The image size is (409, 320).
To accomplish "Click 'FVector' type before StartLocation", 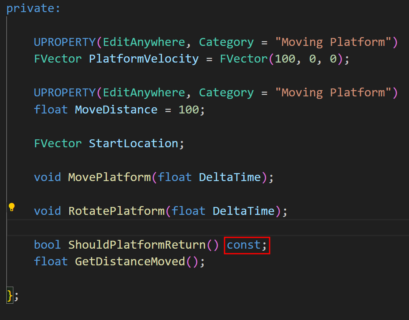I will point(58,144).
